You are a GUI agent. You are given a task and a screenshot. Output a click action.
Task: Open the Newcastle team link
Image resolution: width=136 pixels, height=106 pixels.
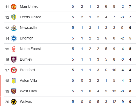28,28
